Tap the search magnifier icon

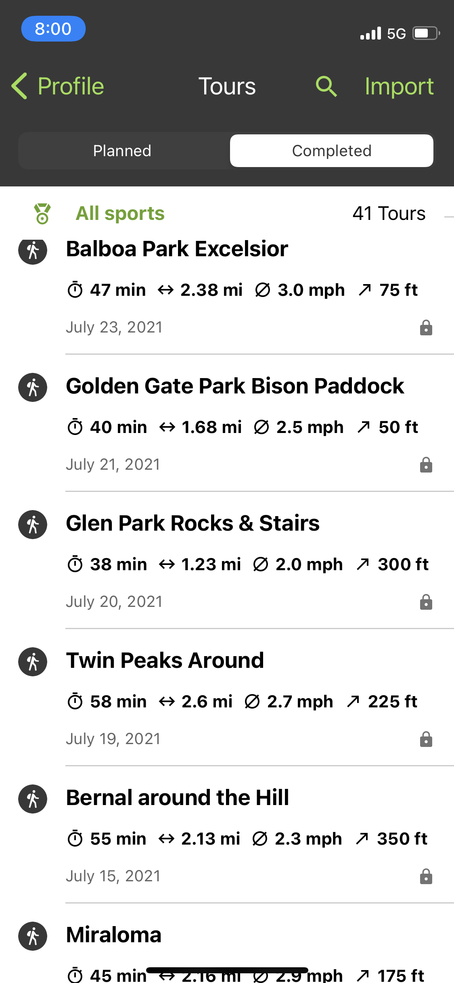pos(326,86)
